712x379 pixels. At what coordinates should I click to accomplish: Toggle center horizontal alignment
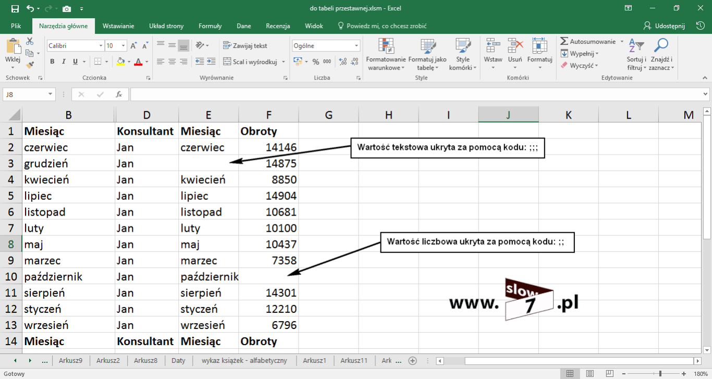pos(172,61)
